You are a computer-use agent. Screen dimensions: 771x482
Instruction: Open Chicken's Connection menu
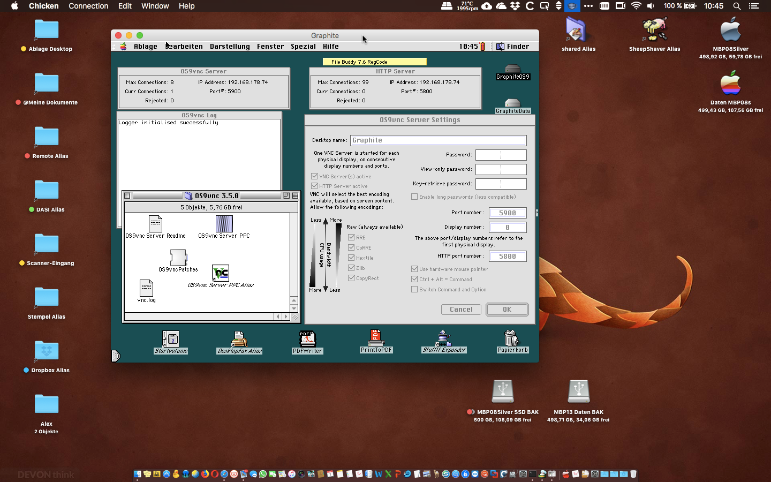coord(88,6)
